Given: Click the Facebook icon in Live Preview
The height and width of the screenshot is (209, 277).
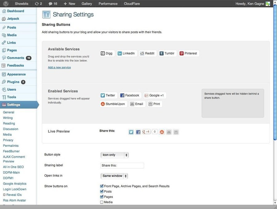Looking at the screenshot, I should 138,132.
